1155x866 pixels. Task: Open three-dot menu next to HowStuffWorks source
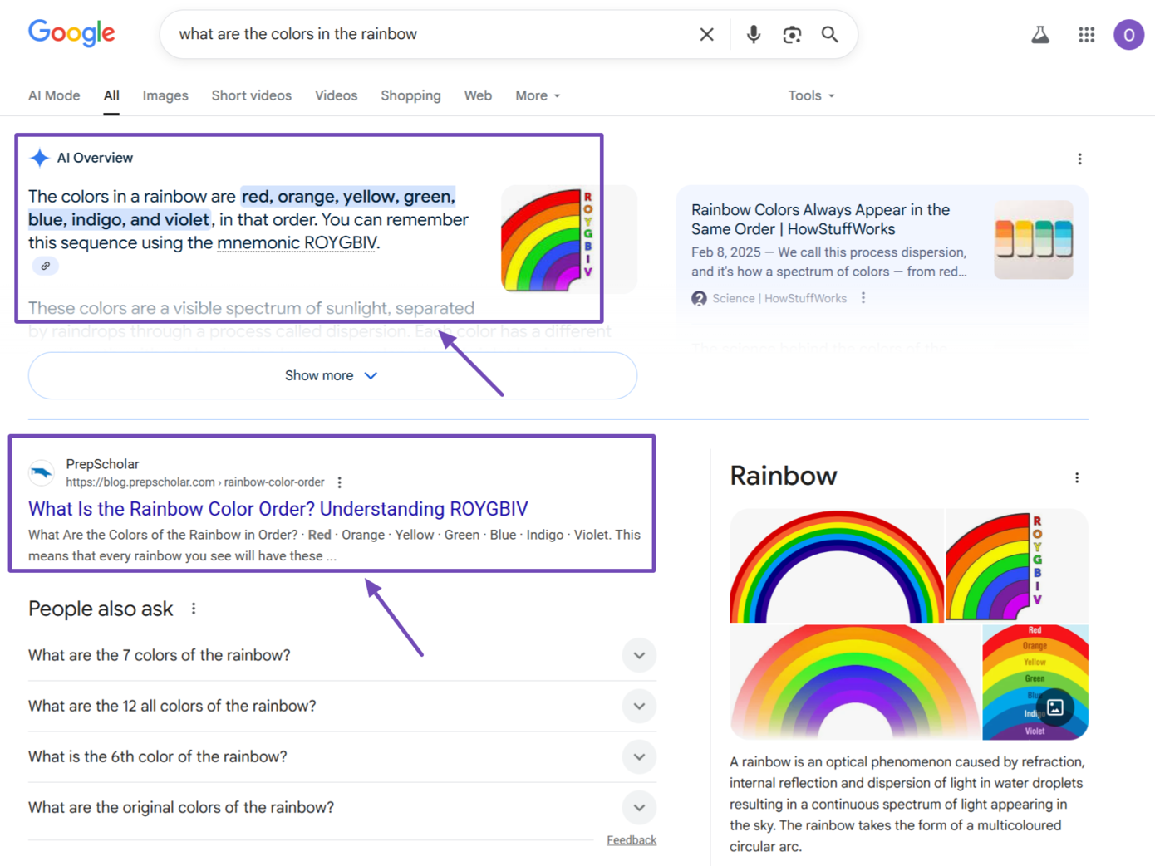pyautogui.click(x=863, y=298)
